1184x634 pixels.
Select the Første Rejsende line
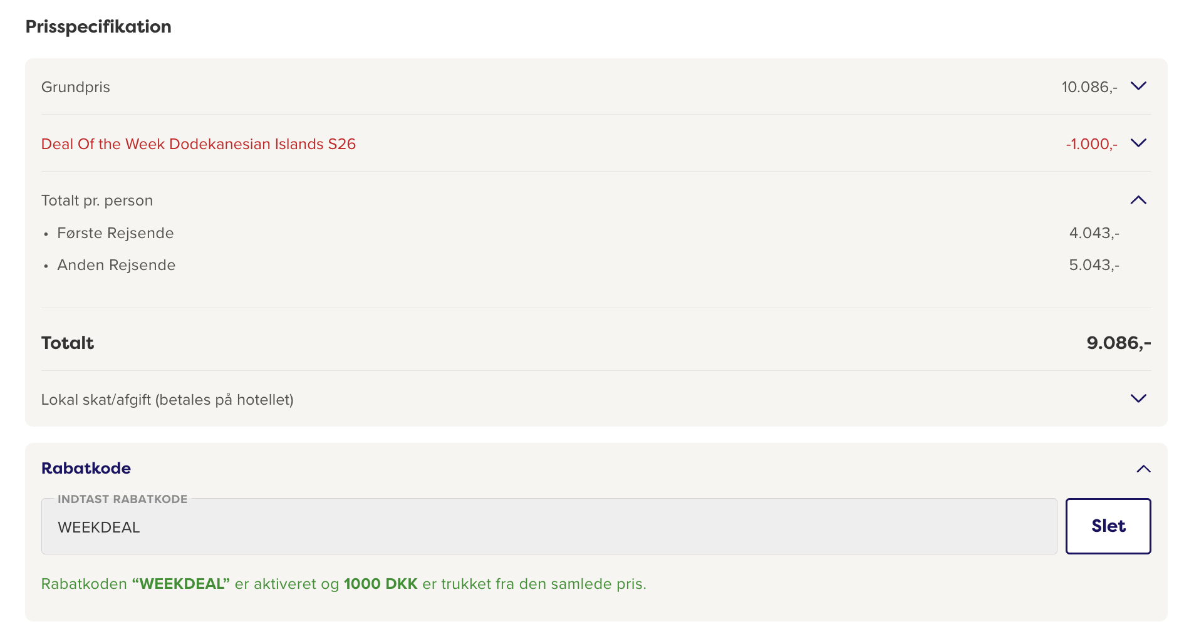[115, 233]
